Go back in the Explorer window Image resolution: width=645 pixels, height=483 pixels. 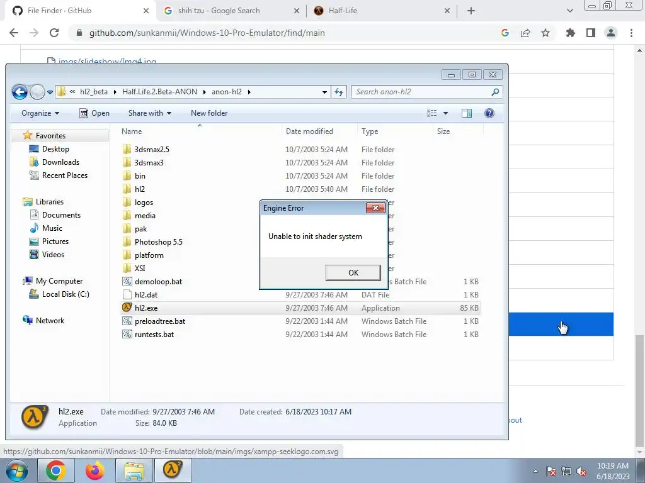tap(20, 92)
